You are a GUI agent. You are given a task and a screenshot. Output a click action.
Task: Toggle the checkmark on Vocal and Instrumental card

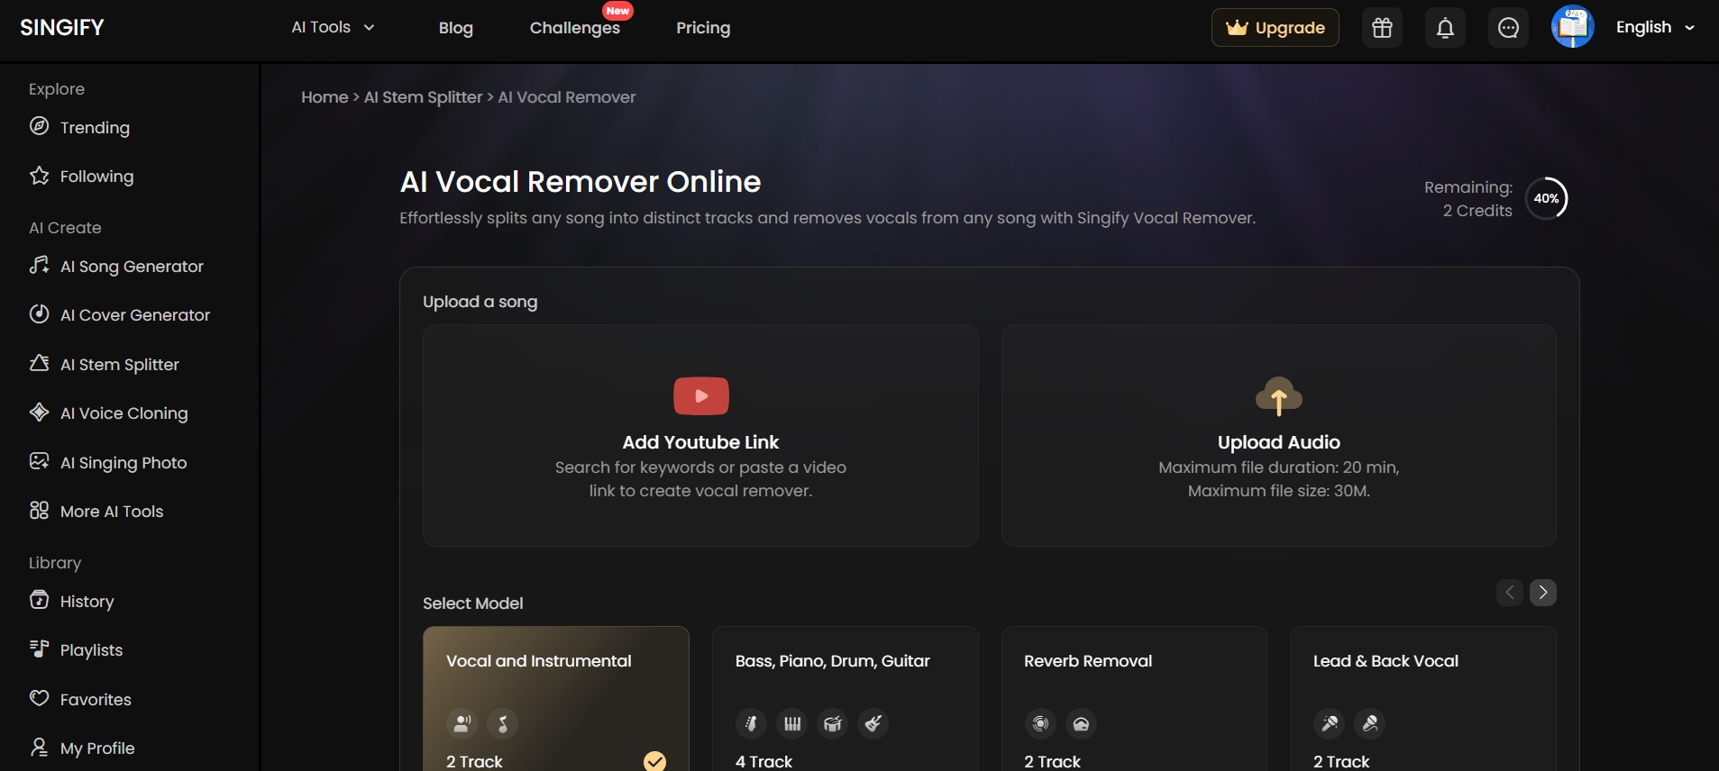click(x=655, y=761)
